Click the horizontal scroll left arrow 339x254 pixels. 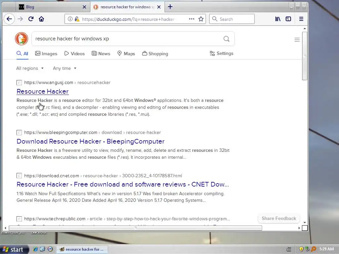coord(5,228)
